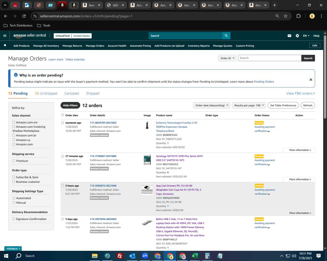Expand More information for EnGenius order

coord(299,150)
